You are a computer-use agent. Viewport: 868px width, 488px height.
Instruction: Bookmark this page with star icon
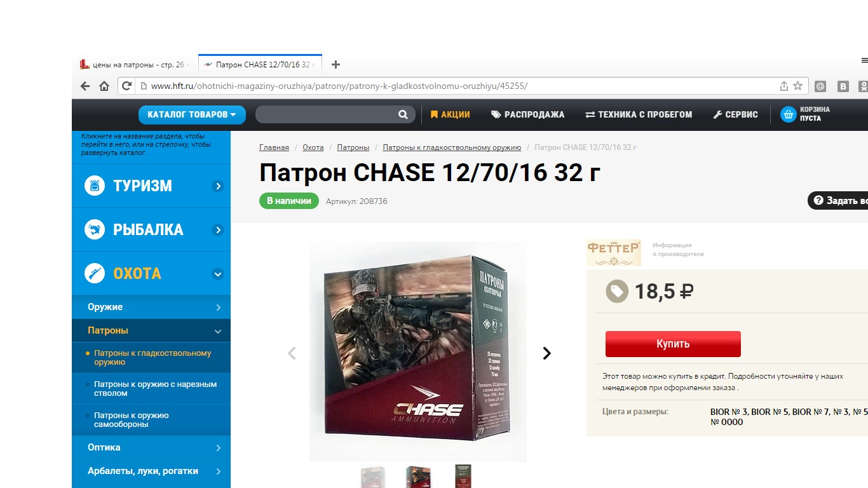pos(798,86)
